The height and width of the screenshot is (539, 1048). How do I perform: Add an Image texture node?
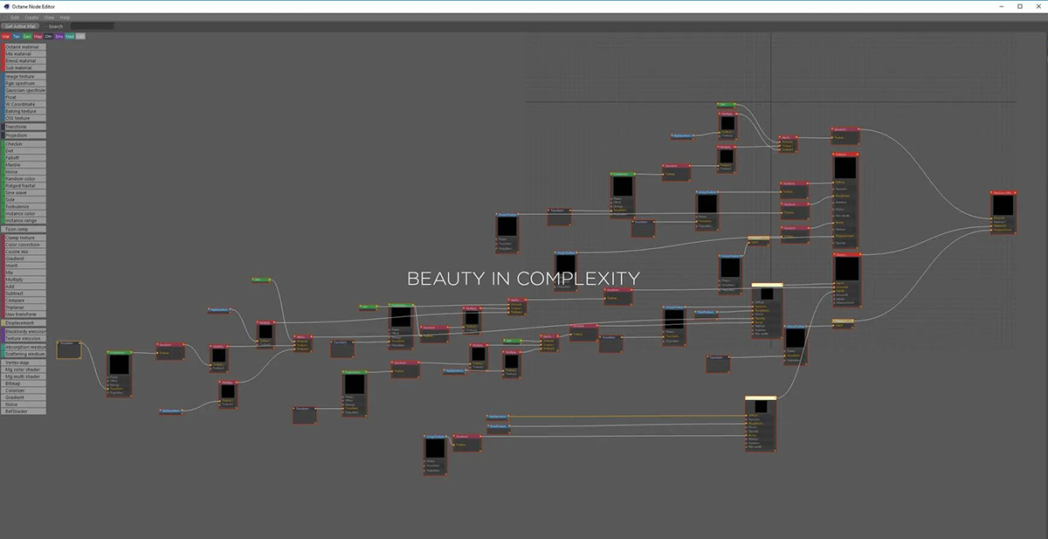pos(24,76)
